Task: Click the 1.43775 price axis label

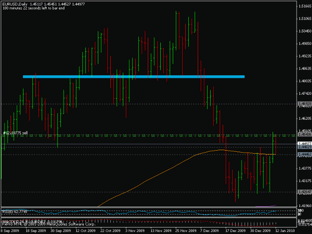Action: click(305, 169)
